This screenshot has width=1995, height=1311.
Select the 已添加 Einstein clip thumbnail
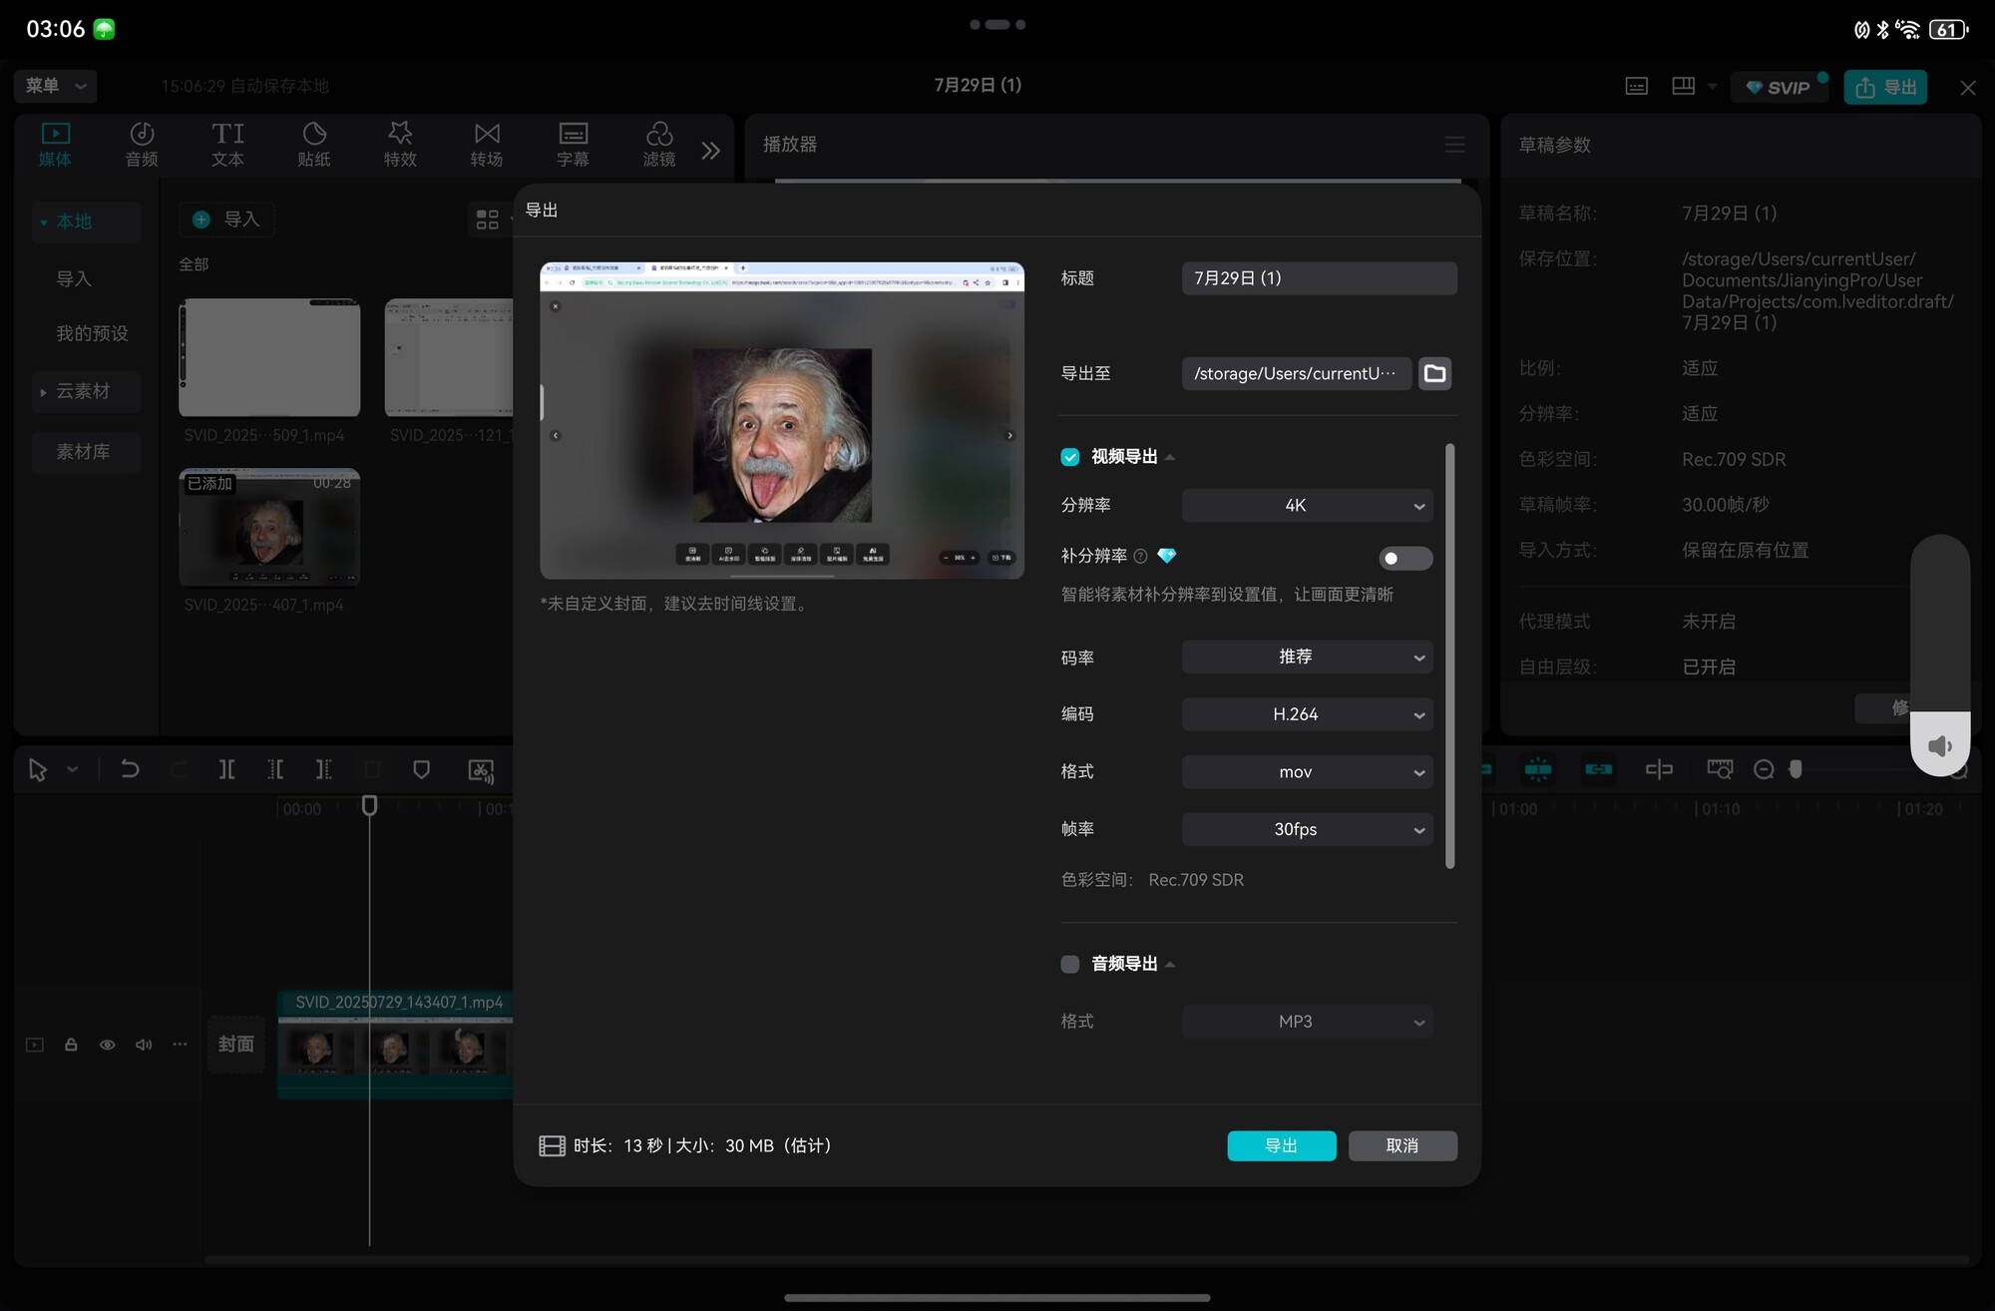[x=269, y=528]
